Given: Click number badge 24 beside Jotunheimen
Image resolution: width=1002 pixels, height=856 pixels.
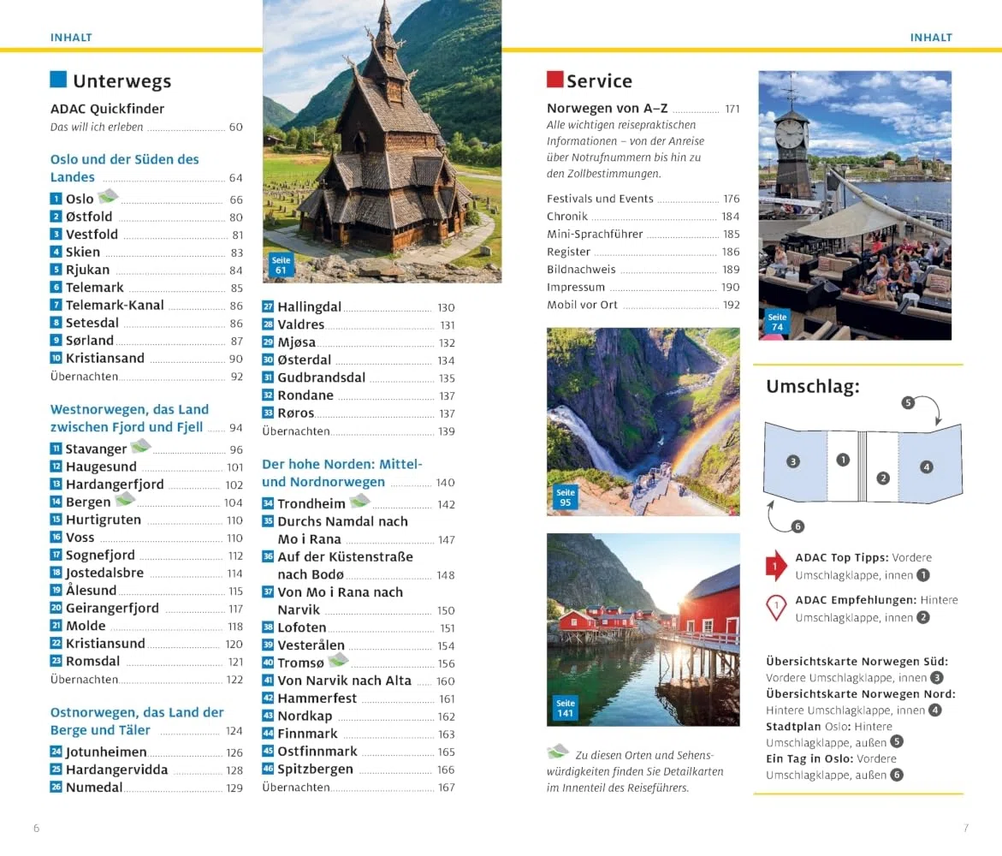Looking at the screenshot, I should click(56, 752).
